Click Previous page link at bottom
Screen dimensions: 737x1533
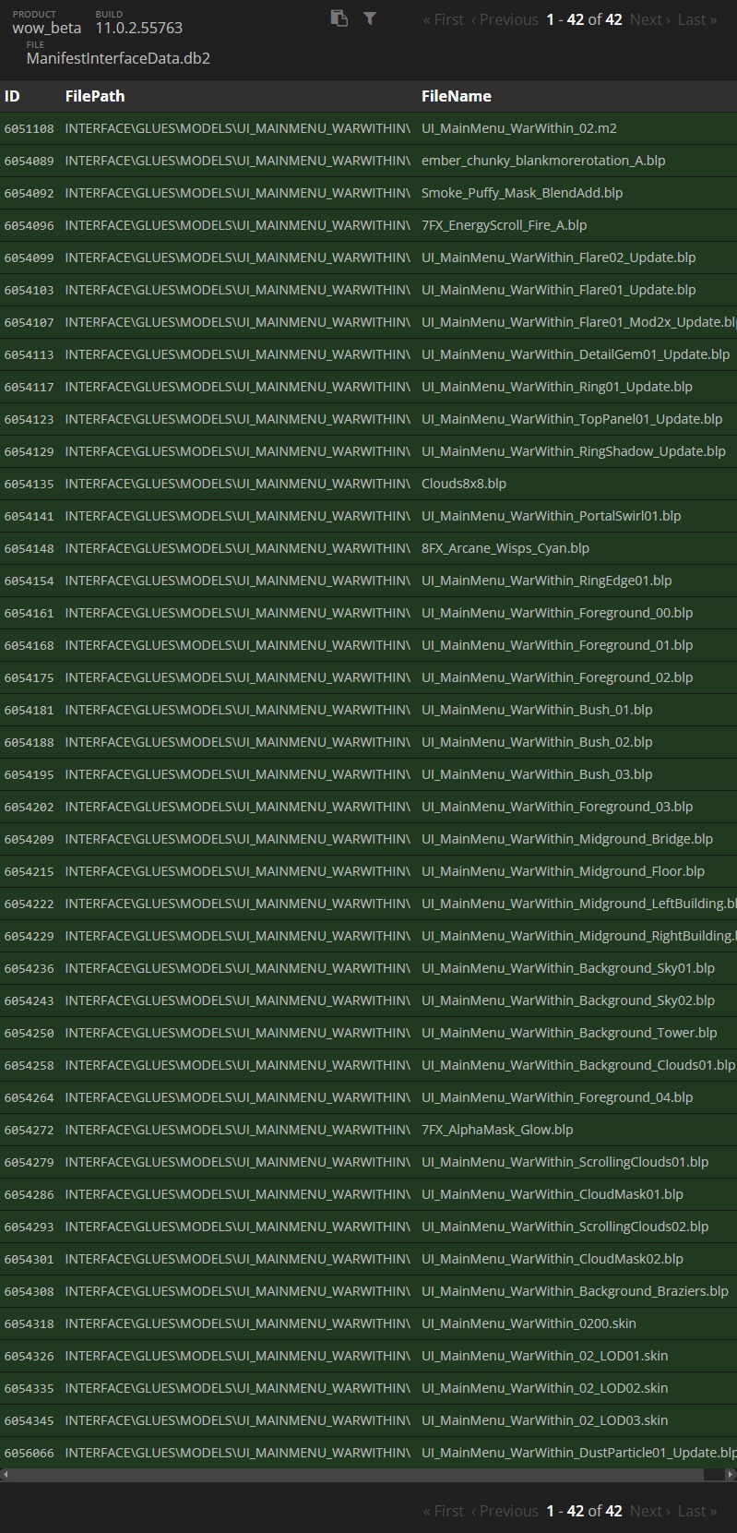click(x=505, y=1511)
